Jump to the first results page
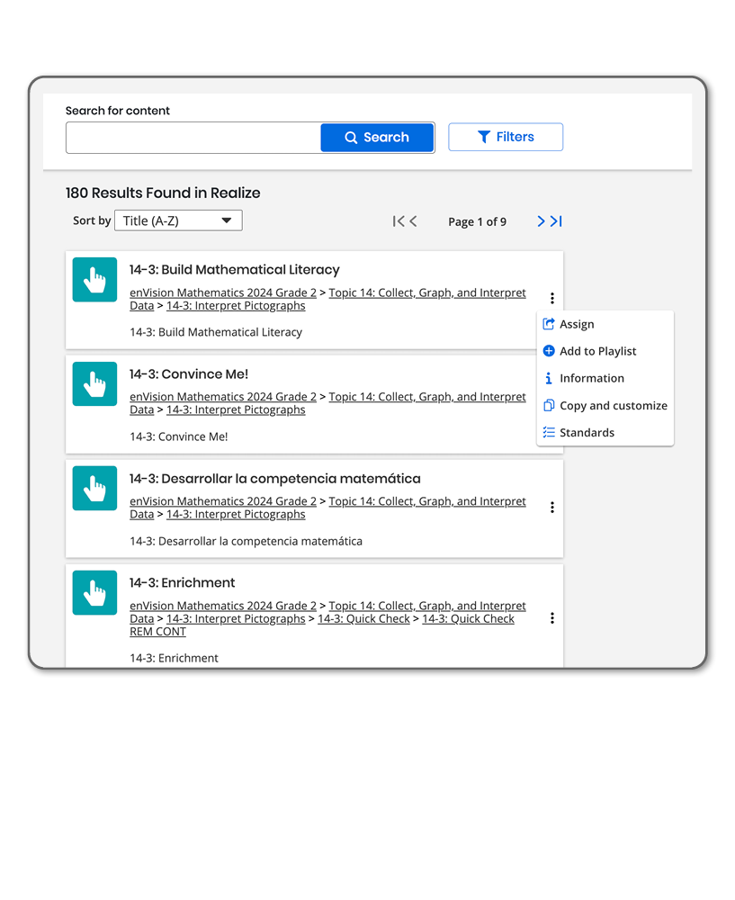Image resolution: width=735 pixels, height=900 pixels. [x=398, y=221]
